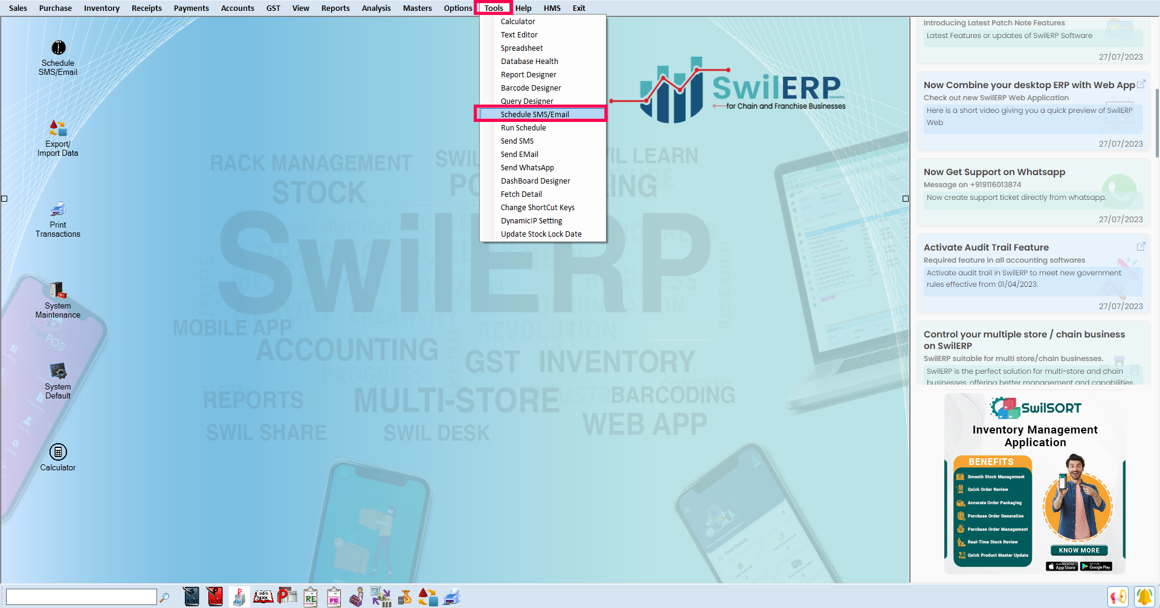Choose Send SMS in Tools menu

tap(543, 141)
